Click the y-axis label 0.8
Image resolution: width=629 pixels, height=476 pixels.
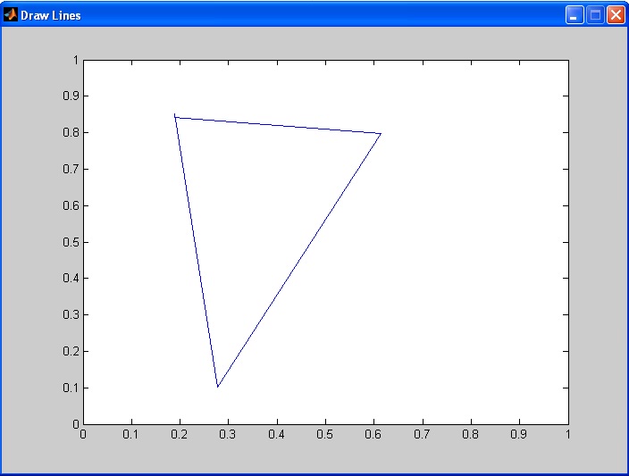coord(71,132)
